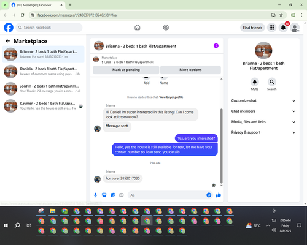Send a thumbs up like

219,195
